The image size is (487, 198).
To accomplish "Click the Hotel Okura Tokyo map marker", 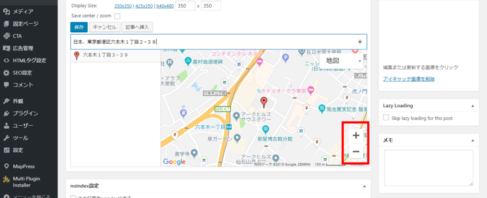I will (312, 89).
